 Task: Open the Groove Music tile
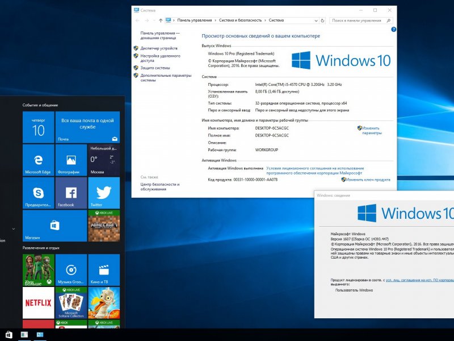tap(72, 270)
